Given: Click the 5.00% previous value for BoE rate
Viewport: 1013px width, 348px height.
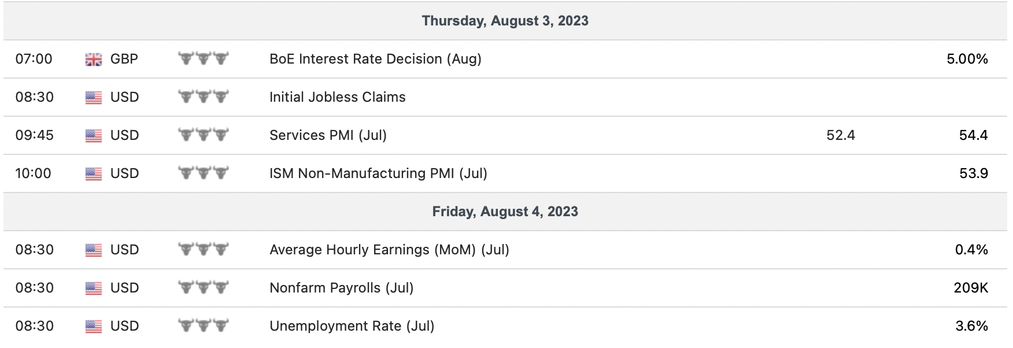Looking at the screenshot, I should [x=967, y=59].
